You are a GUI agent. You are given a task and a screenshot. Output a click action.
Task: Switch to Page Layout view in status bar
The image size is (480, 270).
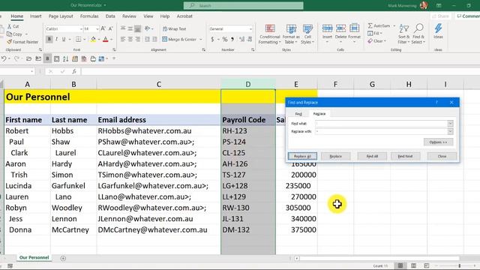(x=413, y=265)
